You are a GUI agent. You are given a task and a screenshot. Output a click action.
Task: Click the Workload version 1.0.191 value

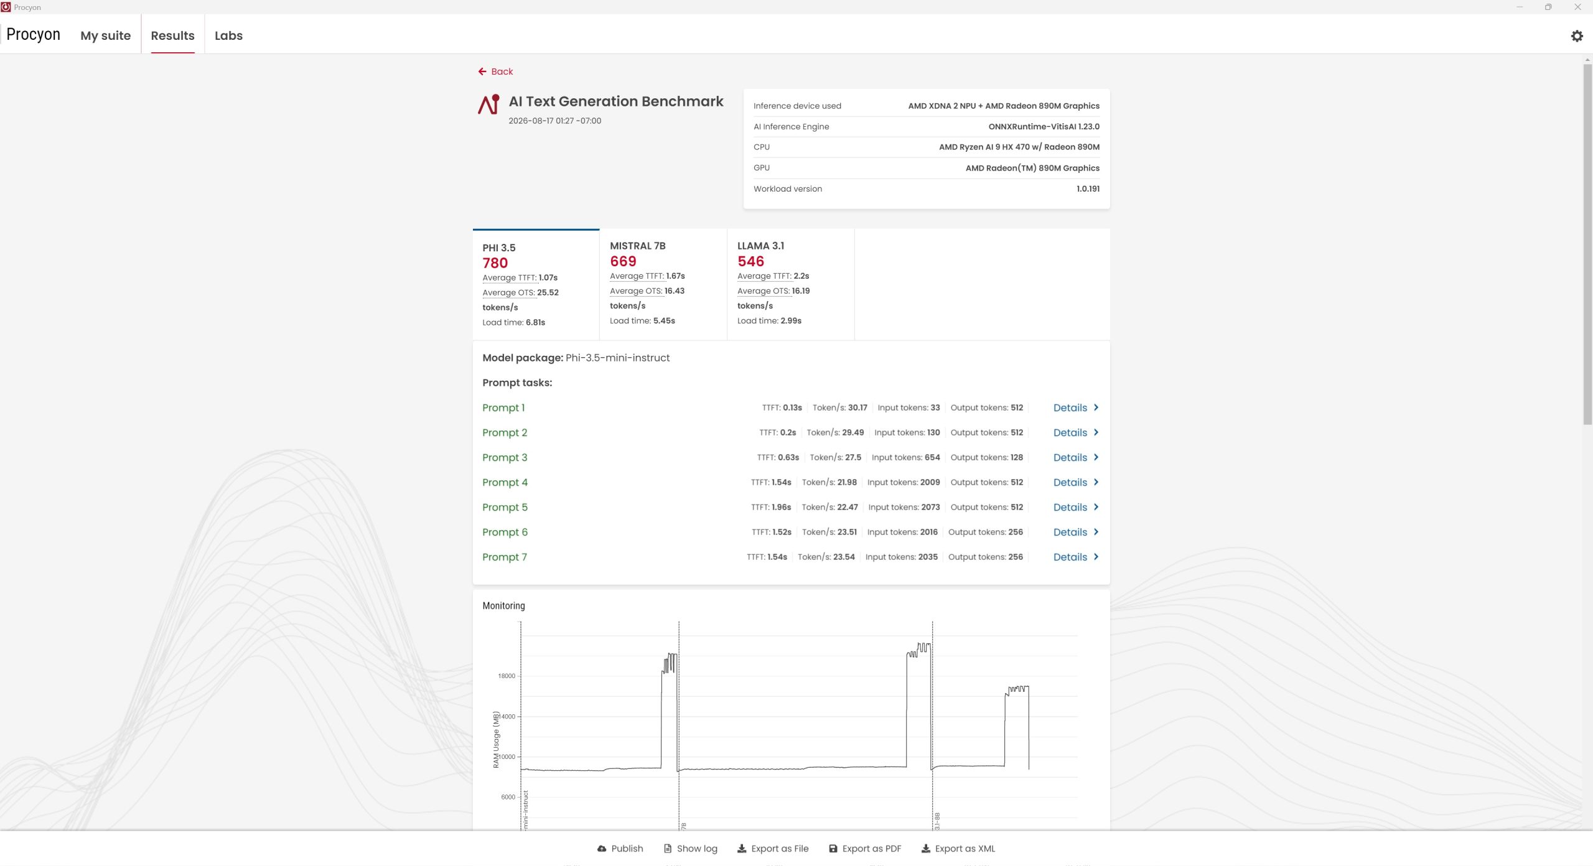click(x=1088, y=189)
